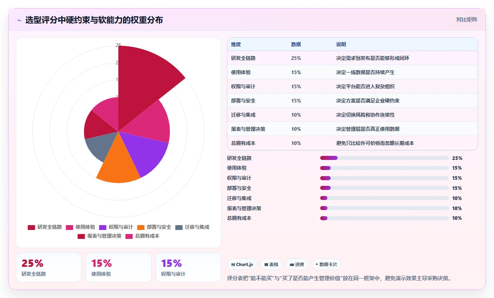The image size is (494, 298).
Task: Select the 进度 tag
Action: point(297,264)
